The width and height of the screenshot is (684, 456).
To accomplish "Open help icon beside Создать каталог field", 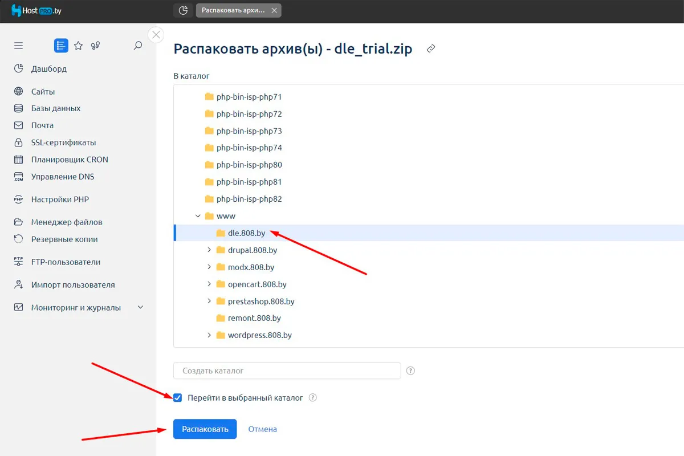I will pos(410,370).
